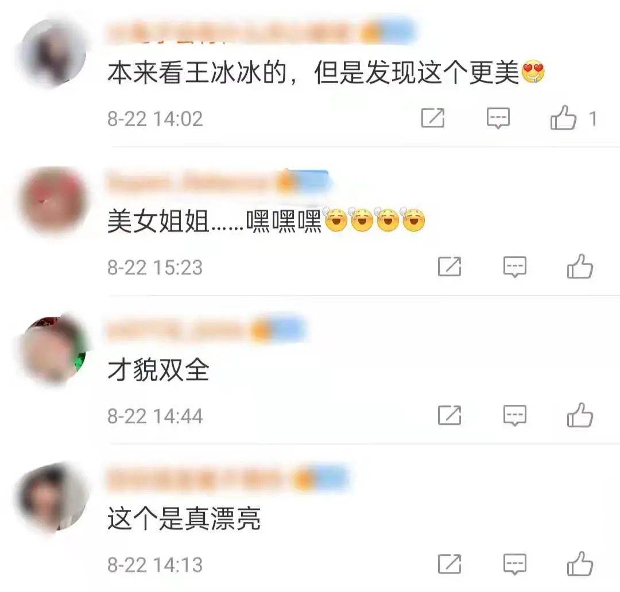
Task: Reply to the 这个是真漂亮 comment
Action: point(515,564)
